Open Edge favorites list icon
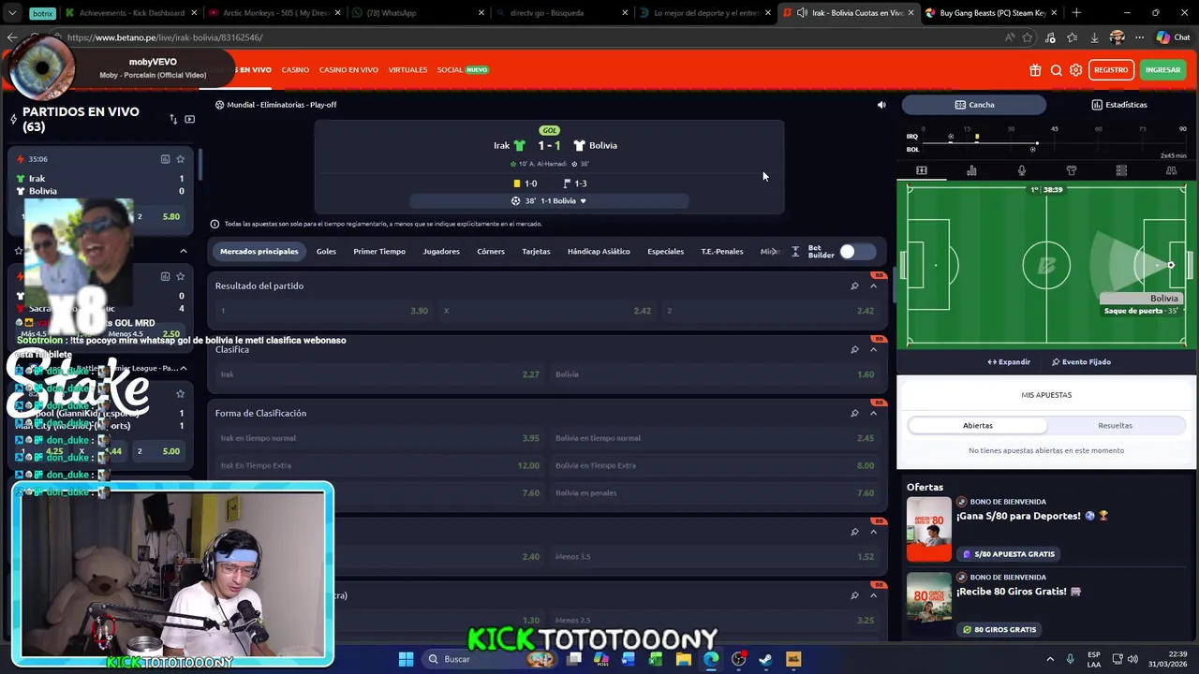1199x674 pixels. coord(1072,37)
